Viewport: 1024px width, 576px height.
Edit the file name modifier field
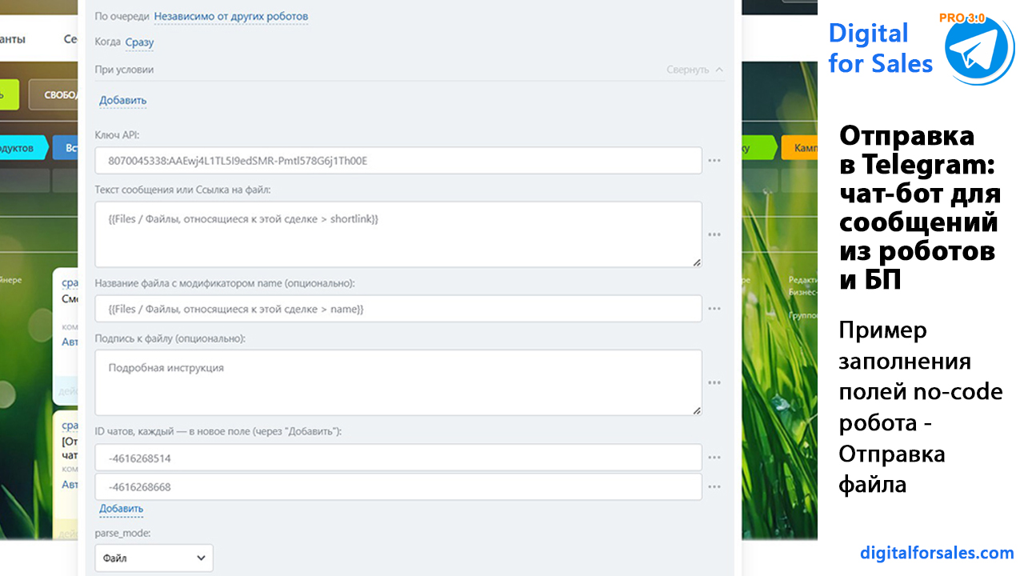[398, 309]
